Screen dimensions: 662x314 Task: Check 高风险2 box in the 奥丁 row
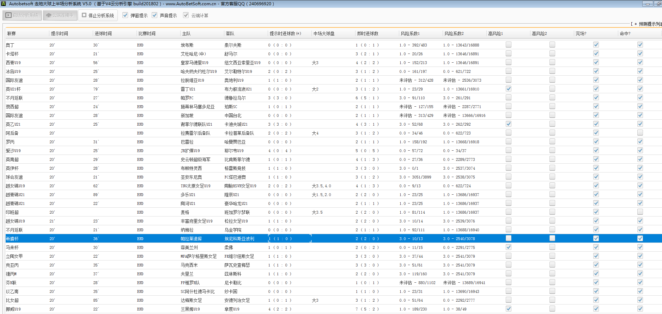552,45
